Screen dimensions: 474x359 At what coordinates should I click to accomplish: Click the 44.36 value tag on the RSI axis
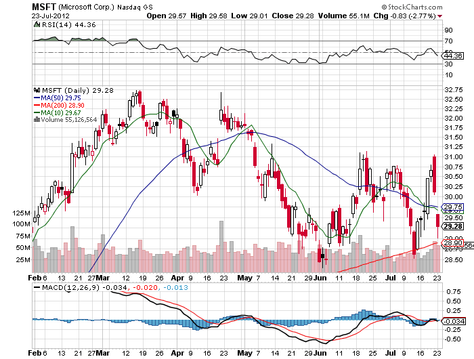coord(453,56)
